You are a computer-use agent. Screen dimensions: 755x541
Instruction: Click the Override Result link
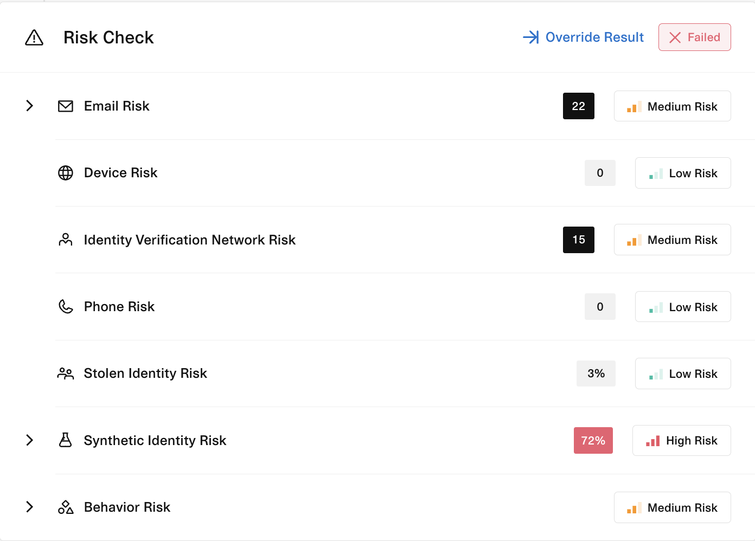pyautogui.click(x=584, y=37)
